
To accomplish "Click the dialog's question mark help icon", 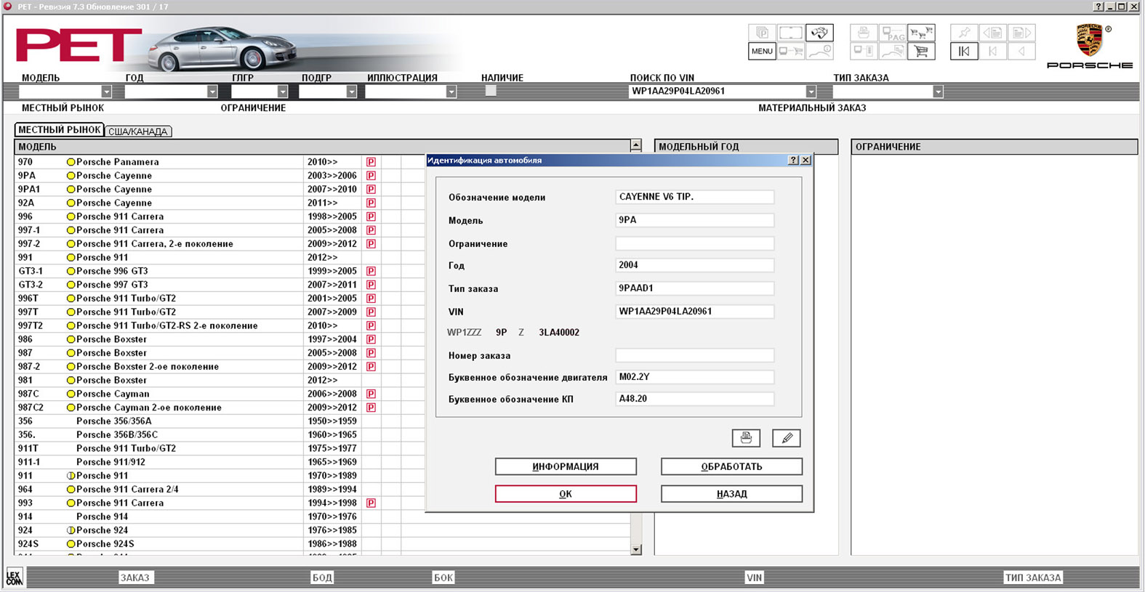I will pyautogui.click(x=793, y=161).
